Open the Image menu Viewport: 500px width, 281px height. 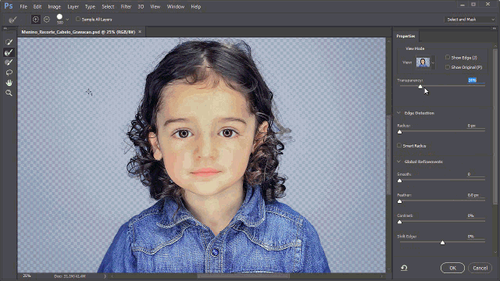click(54, 6)
